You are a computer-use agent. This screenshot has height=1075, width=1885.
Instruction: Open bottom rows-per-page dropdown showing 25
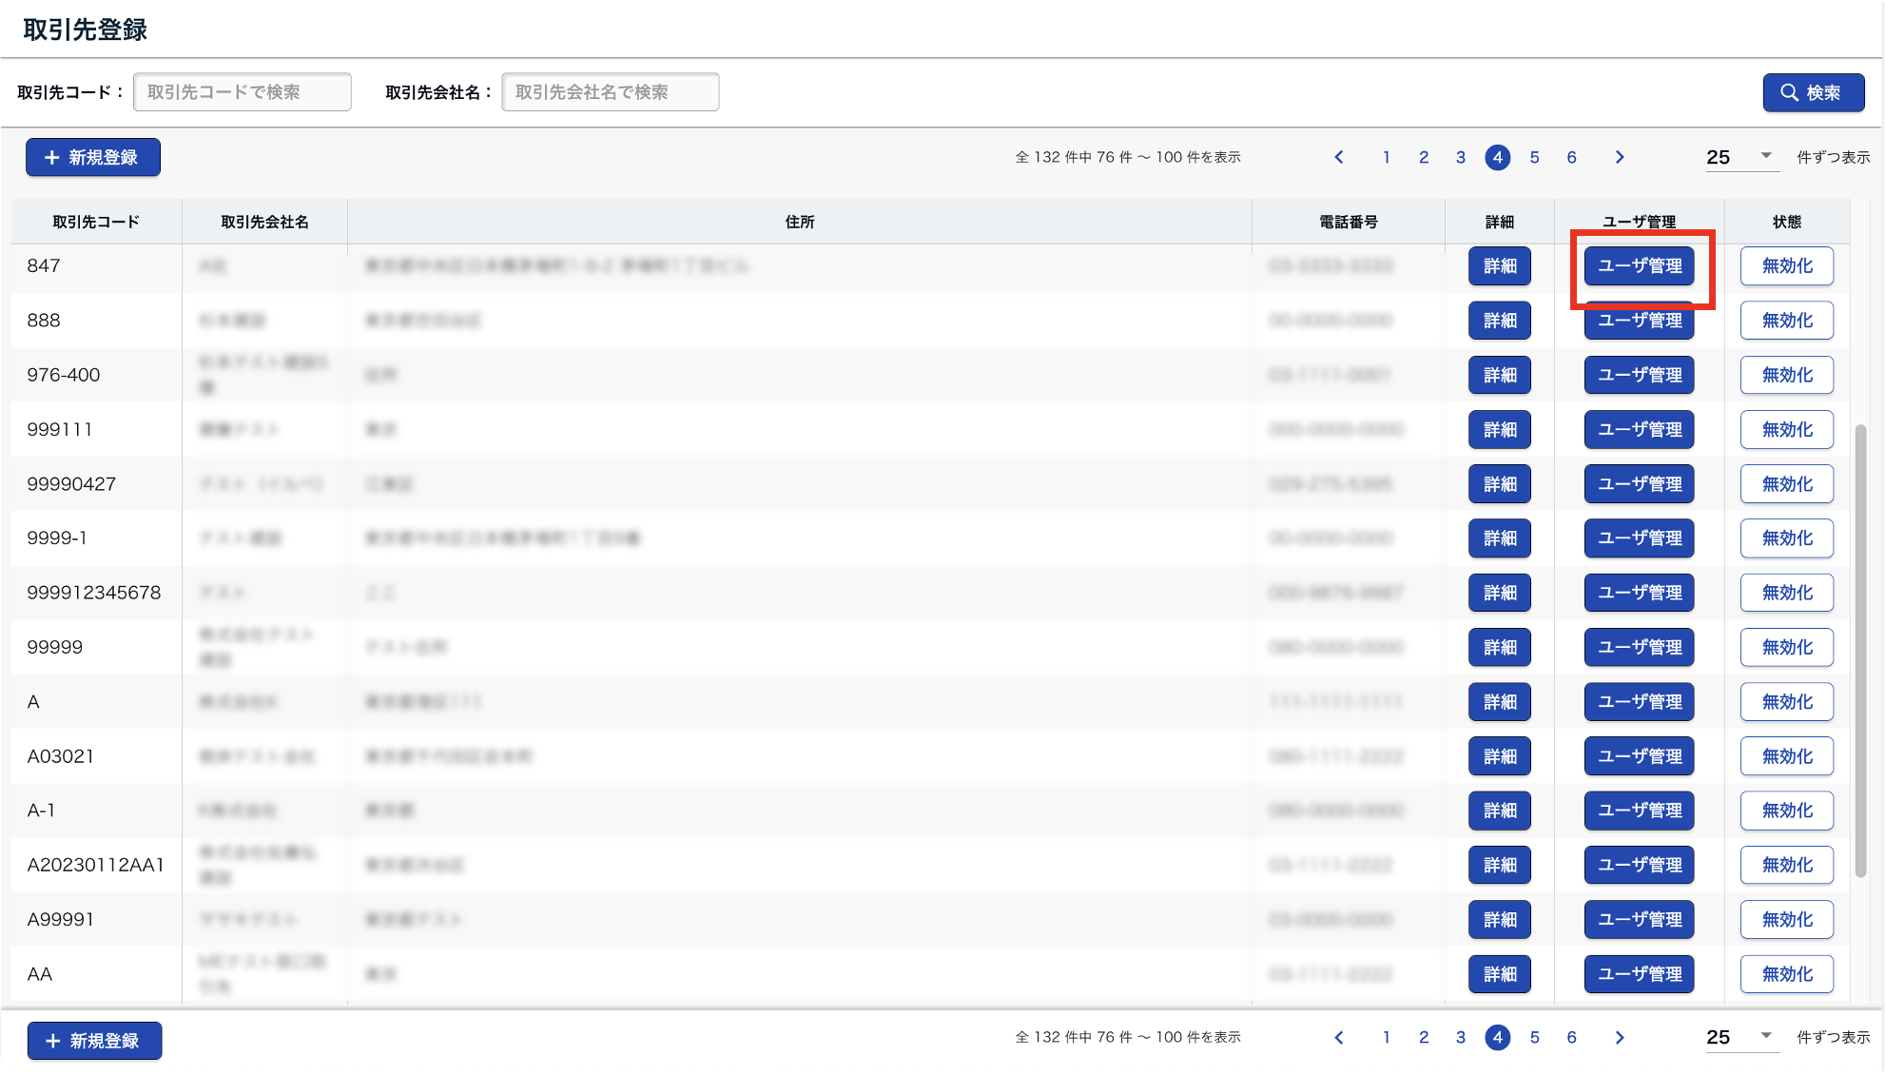pyautogui.click(x=1739, y=1037)
